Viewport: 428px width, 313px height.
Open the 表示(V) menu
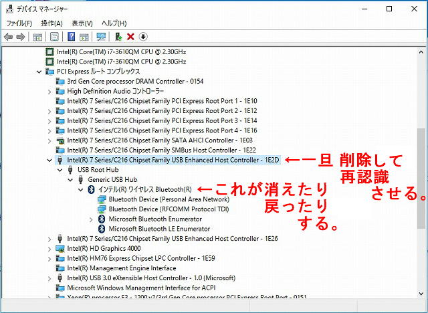(82, 23)
